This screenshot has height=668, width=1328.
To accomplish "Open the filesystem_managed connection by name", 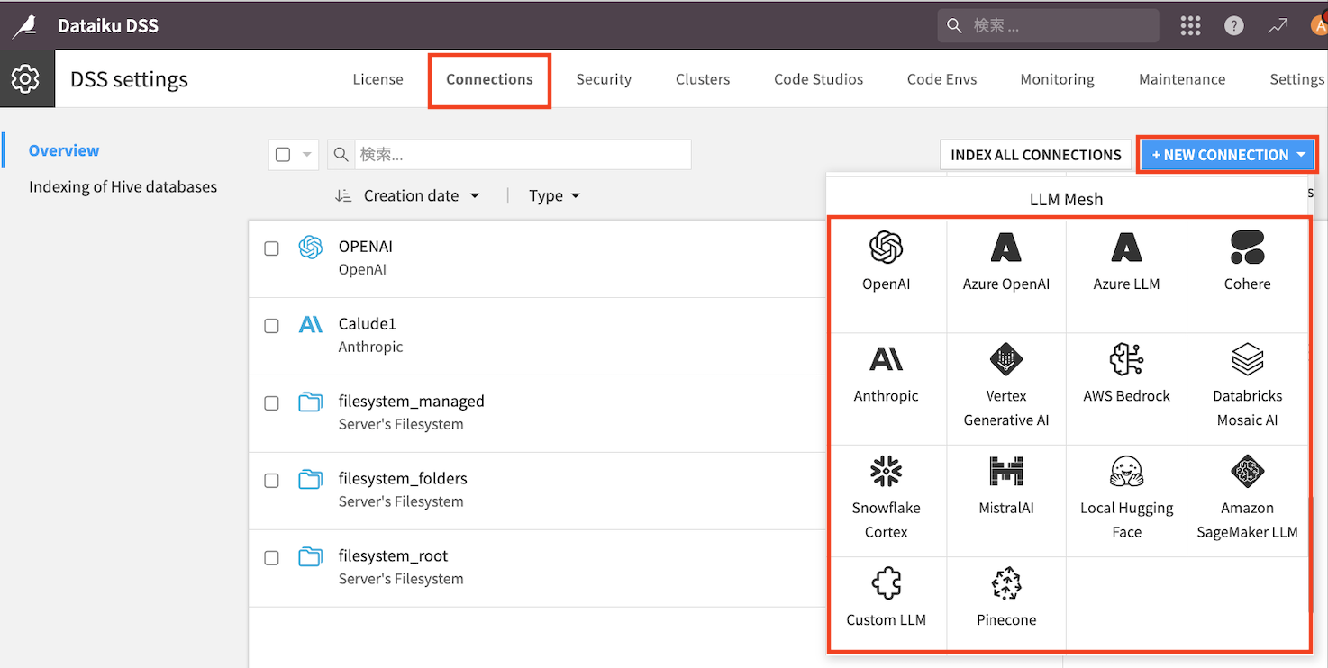I will pyautogui.click(x=411, y=402).
